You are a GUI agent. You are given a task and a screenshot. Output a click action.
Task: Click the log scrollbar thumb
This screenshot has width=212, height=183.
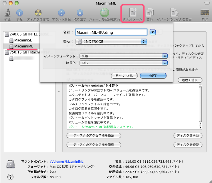point(200,104)
